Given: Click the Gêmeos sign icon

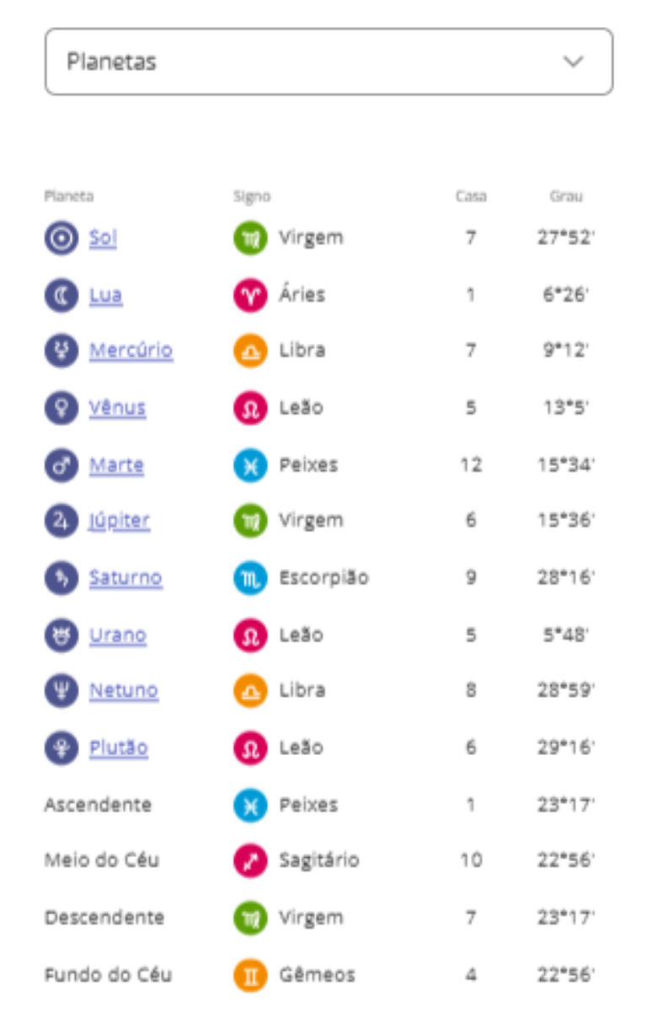Looking at the screenshot, I should pyautogui.click(x=250, y=975).
